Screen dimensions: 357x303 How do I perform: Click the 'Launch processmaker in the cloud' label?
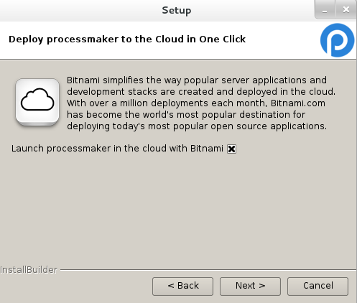(x=117, y=149)
